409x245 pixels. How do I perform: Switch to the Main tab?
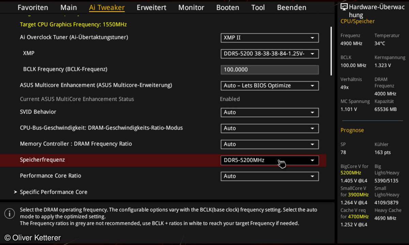(69, 7)
